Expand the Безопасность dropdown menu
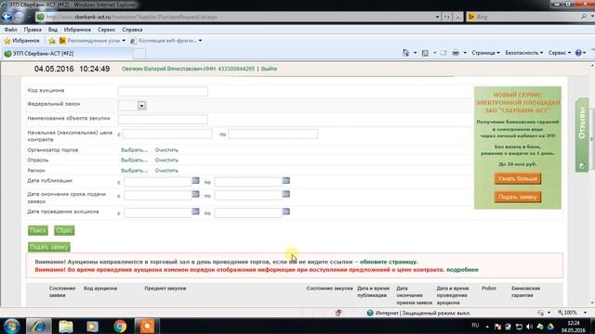 (x=523, y=53)
